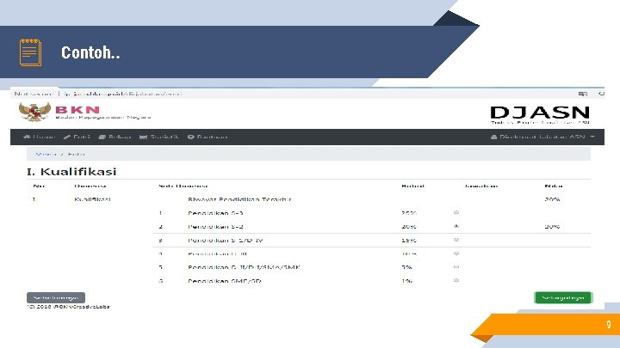Click the gray Sebelumnya button
The image size is (620, 348).
(56, 297)
